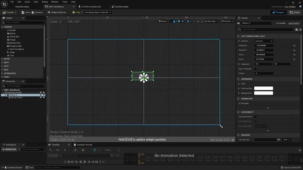Image resolution: width=303 pixels, height=170 pixels.
Task: Reset Position X to default arrow
Action: [294, 46]
